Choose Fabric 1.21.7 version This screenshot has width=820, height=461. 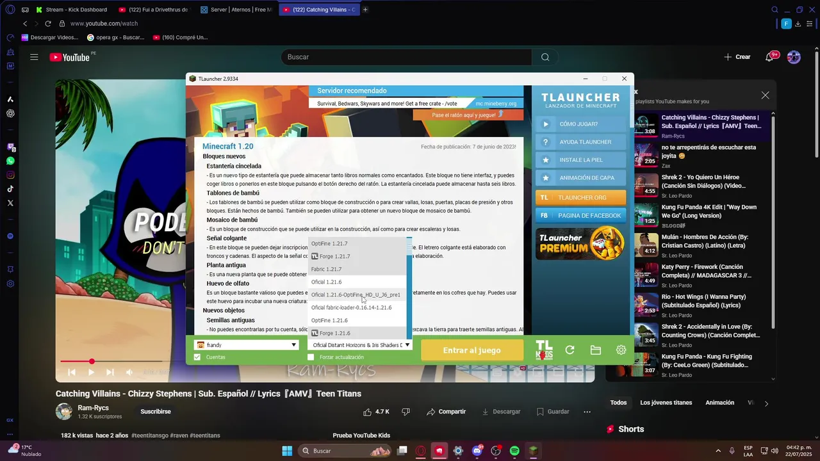click(x=357, y=270)
